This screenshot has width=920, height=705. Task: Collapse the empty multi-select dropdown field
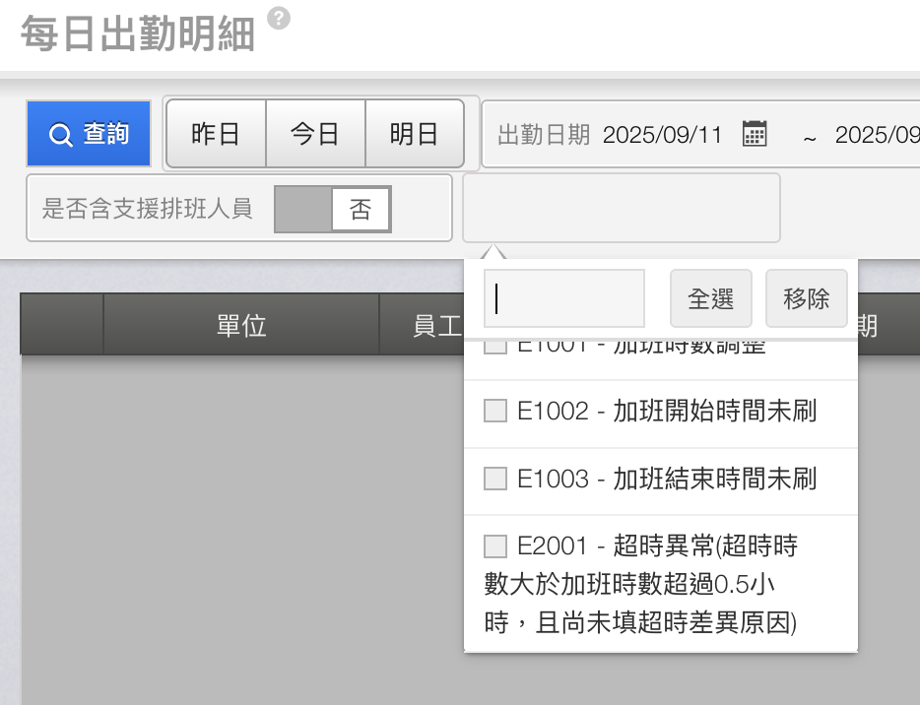click(x=621, y=208)
